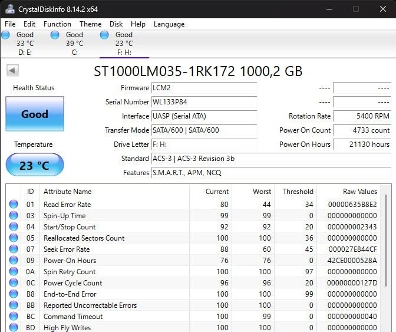
Task: Select the C: disk status orb
Action: [55, 35]
